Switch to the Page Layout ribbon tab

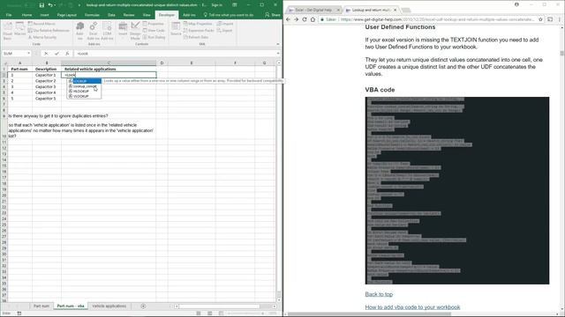coord(67,15)
